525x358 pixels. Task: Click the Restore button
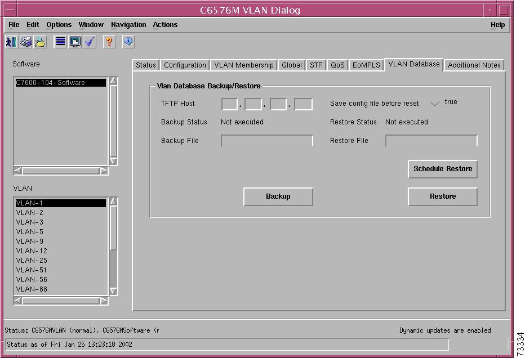pyautogui.click(x=443, y=196)
